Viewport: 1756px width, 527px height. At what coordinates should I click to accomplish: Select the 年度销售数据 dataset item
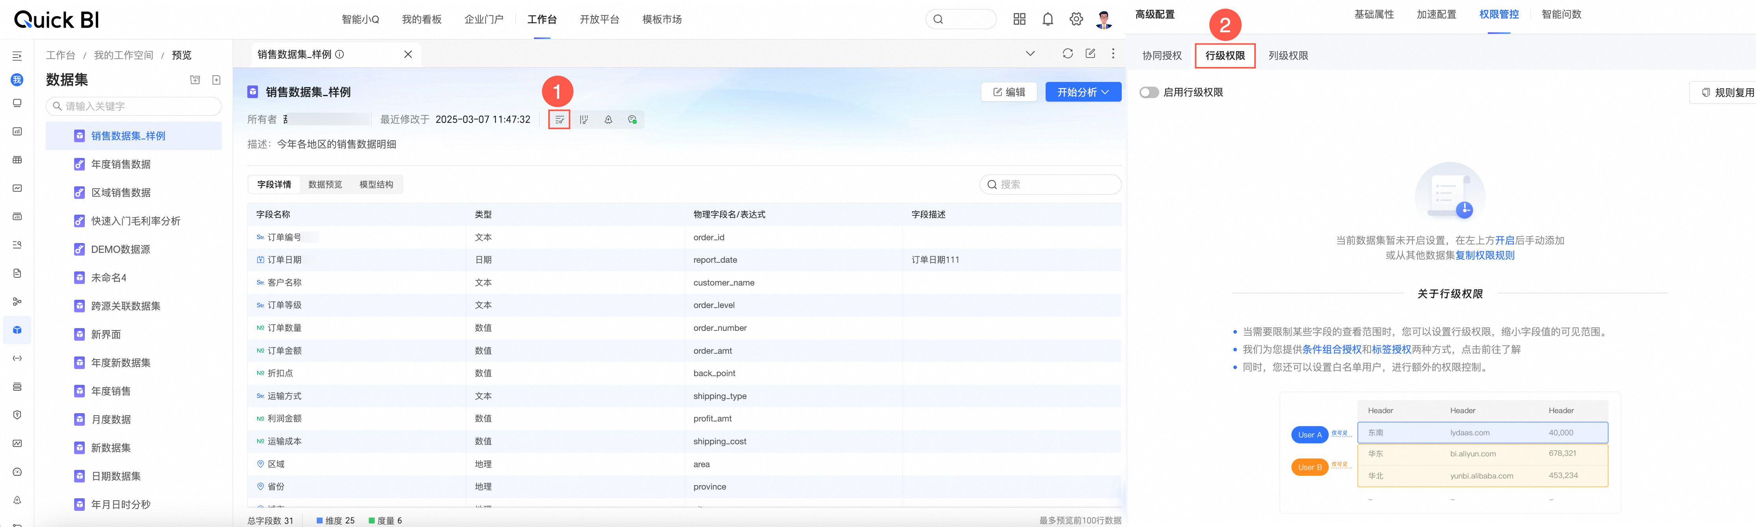(121, 164)
